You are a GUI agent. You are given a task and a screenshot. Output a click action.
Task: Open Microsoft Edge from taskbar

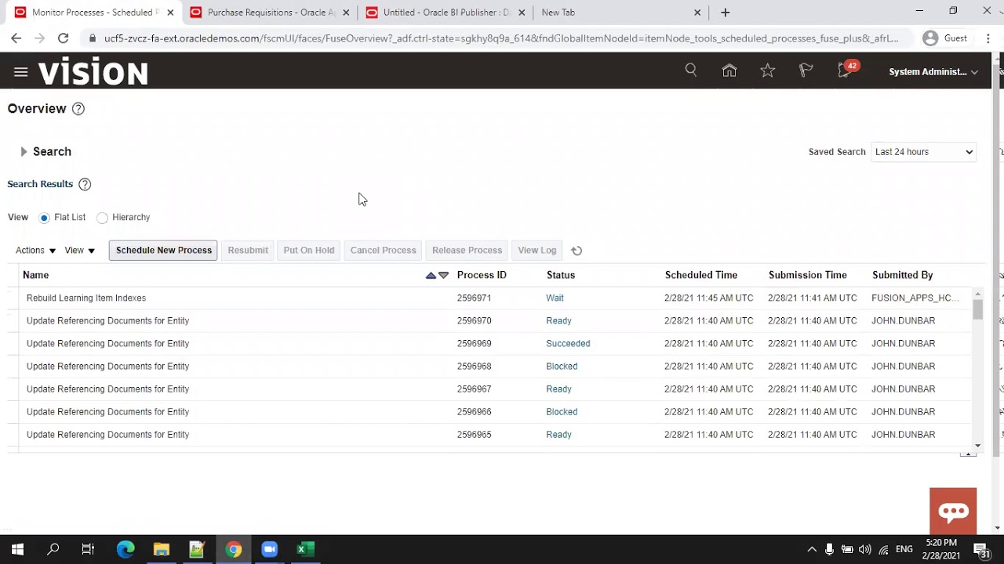(x=125, y=549)
